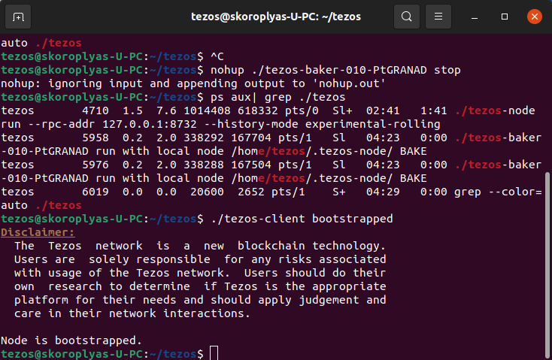
Task: Click 'care in their network interactions.' line
Action: tap(132, 313)
